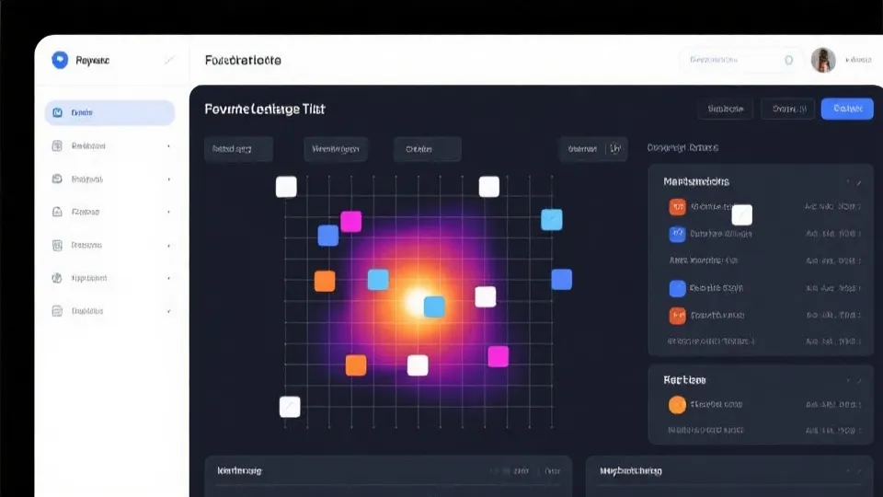883x497 pixels.
Task: Expand the second sidebar item using its chevron
Action: coord(168,145)
